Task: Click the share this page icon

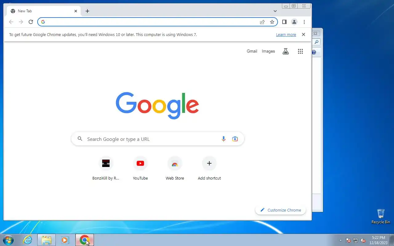Action: [x=262, y=22]
